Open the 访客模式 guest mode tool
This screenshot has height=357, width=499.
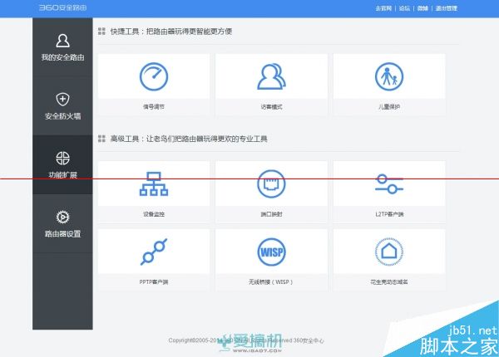pos(271,76)
